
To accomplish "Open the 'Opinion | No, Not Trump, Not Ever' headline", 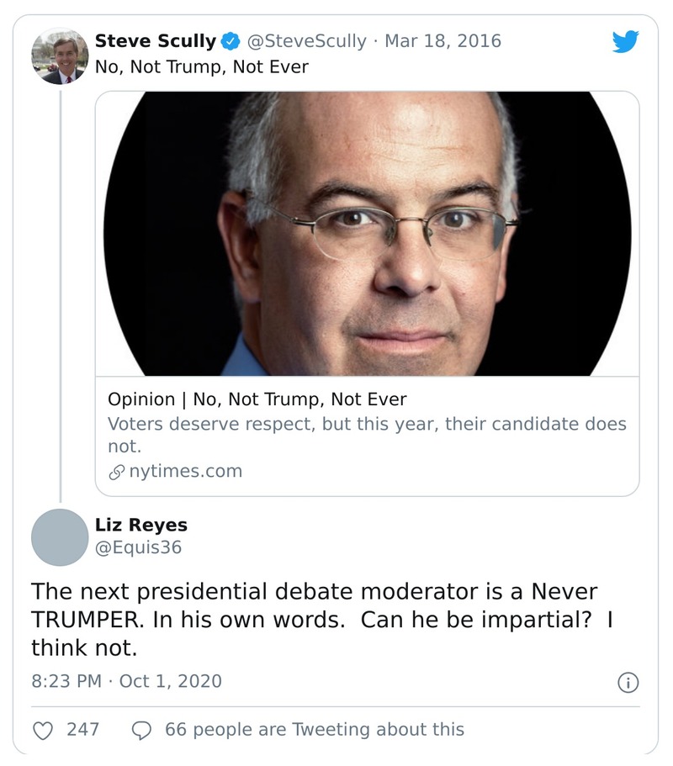I will (x=257, y=399).
